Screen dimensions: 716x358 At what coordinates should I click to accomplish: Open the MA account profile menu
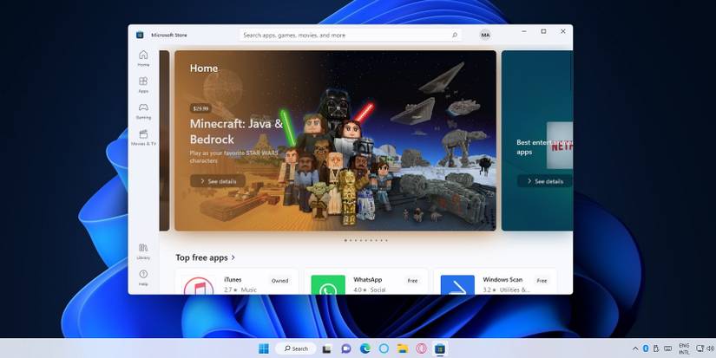click(485, 36)
